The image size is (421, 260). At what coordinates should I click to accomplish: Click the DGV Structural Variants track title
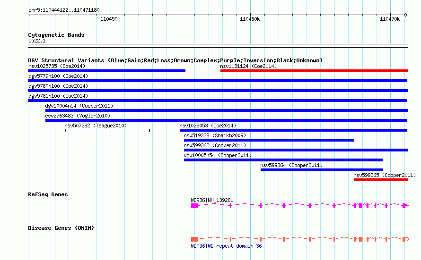(175, 60)
